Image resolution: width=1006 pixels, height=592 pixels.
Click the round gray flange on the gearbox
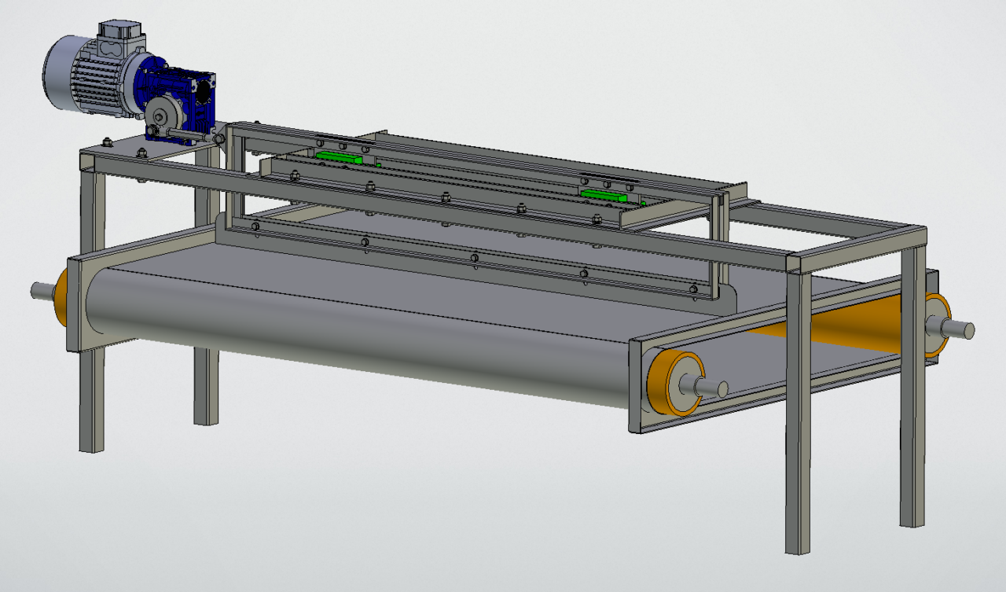point(163,120)
